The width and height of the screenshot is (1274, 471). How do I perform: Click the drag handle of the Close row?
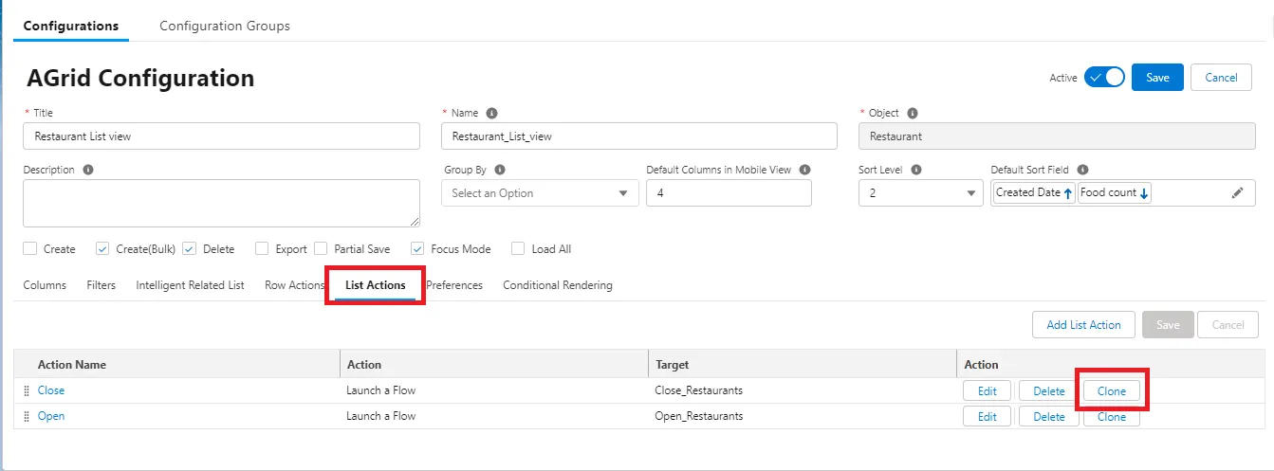[27, 390]
